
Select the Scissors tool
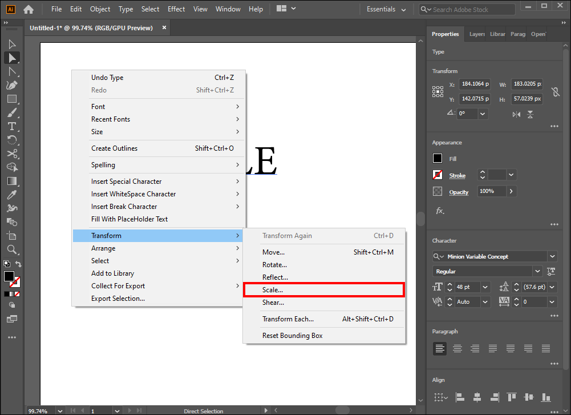(11, 154)
